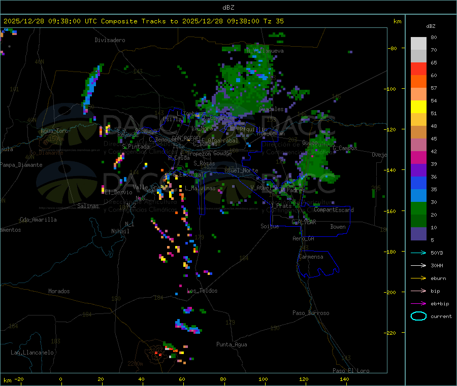Pick the light blue swatch between 35 and 30

(418, 196)
